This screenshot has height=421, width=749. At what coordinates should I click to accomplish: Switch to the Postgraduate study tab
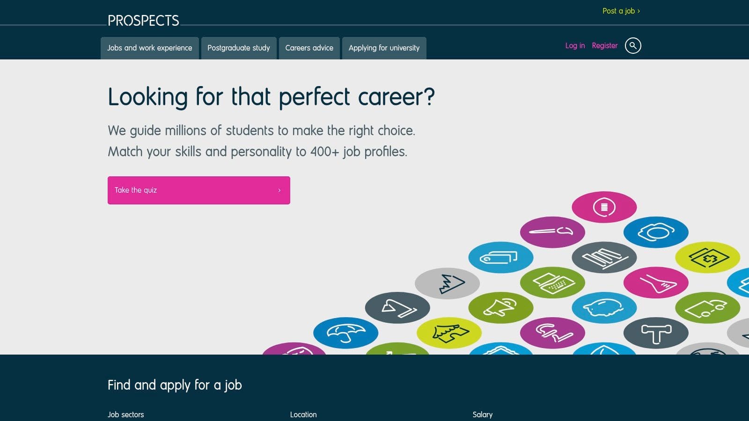tap(239, 48)
